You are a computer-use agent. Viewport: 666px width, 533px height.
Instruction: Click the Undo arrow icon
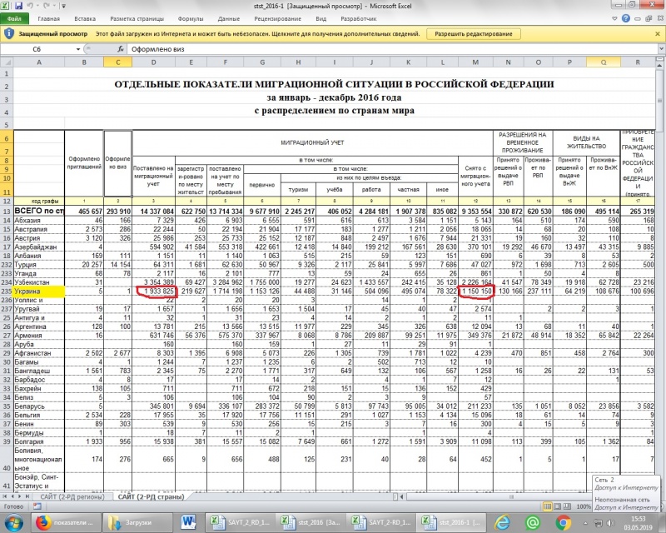pyautogui.click(x=30, y=6)
